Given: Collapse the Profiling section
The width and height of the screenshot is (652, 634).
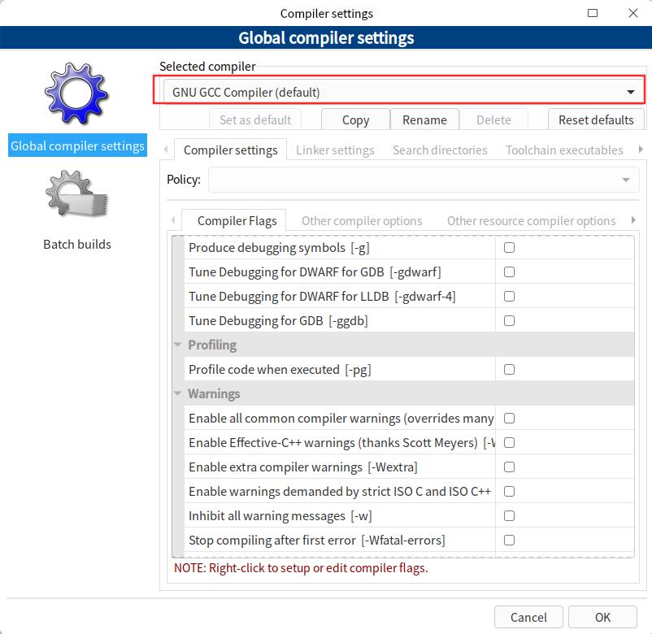Looking at the screenshot, I should [178, 345].
